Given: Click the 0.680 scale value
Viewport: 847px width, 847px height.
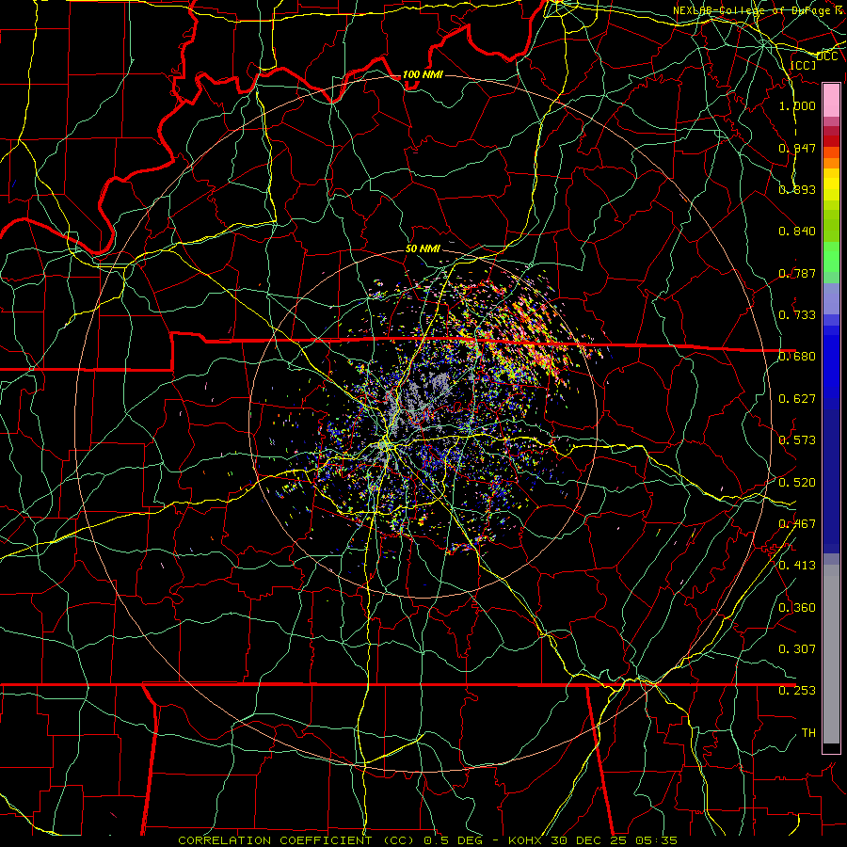Looking at the screenshot, I should coord(797,357).
